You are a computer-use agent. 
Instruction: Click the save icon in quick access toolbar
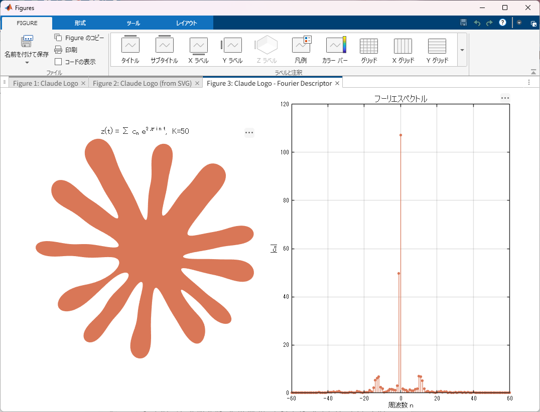click(x=464, y=23)
